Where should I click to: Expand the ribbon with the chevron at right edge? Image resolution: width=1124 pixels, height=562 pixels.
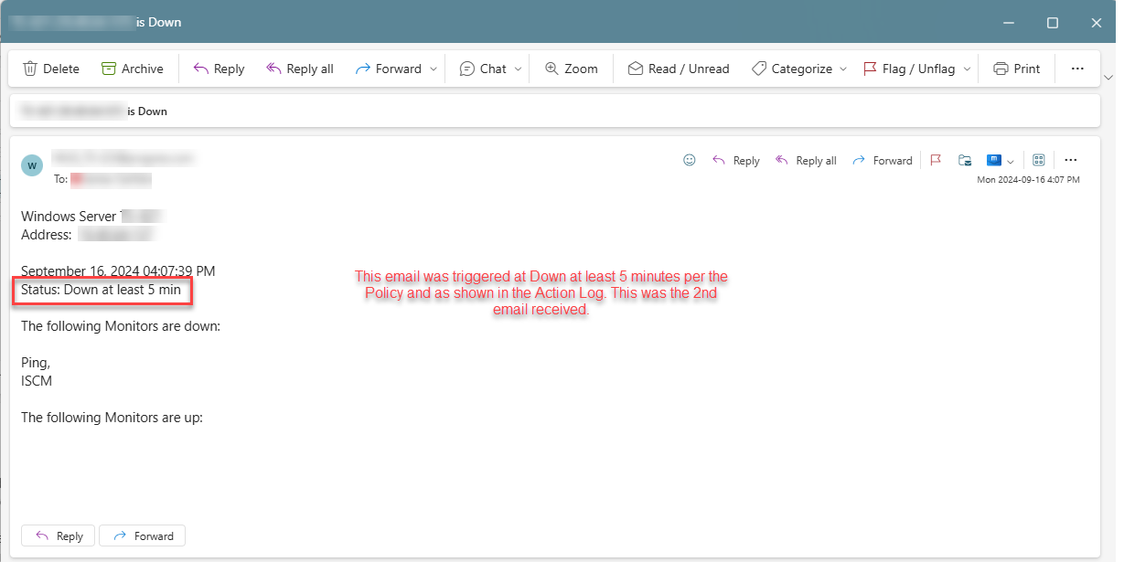coord(1109,77)
